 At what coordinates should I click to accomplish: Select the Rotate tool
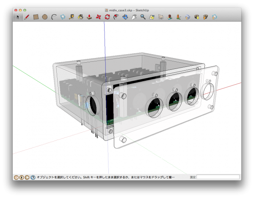pyautogui.click(x=107, y=17)
